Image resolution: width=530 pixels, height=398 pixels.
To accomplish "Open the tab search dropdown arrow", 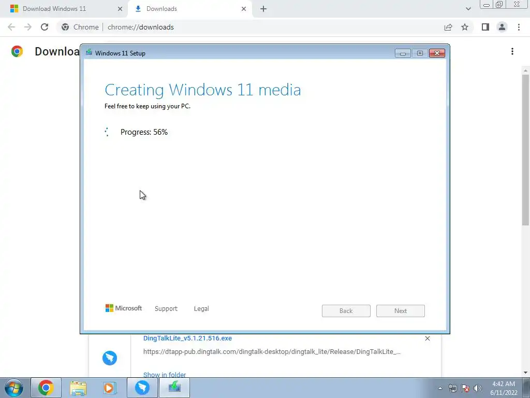I will [468, 9].
